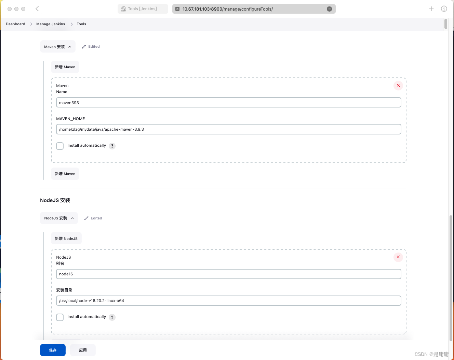This screenshot has height=360, width=454.
Task: Open a new browser tab with plus icon
Action: 431,9
